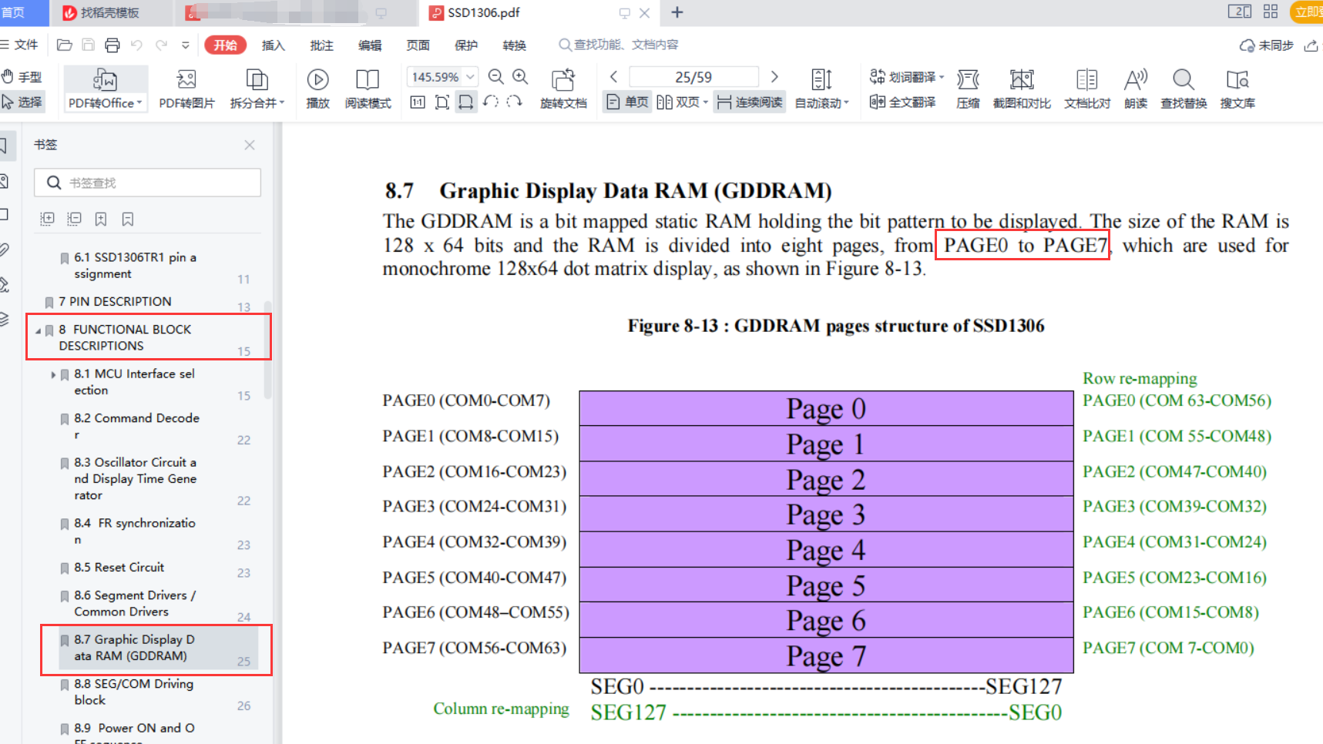Click the 查找功能、文档内容 search box
Screen dimensions: 1323x744
tap(619, 45)
